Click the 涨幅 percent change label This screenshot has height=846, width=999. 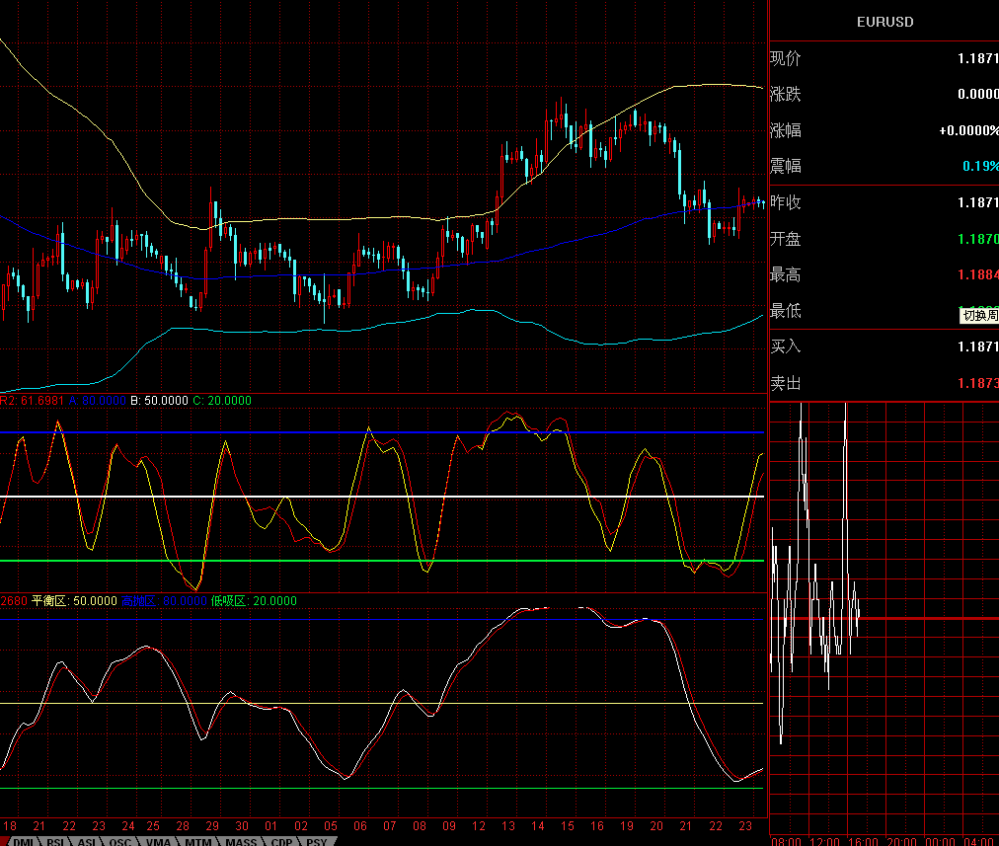point(785,130)
